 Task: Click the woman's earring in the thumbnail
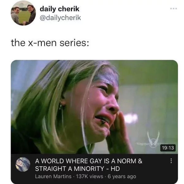61,105
